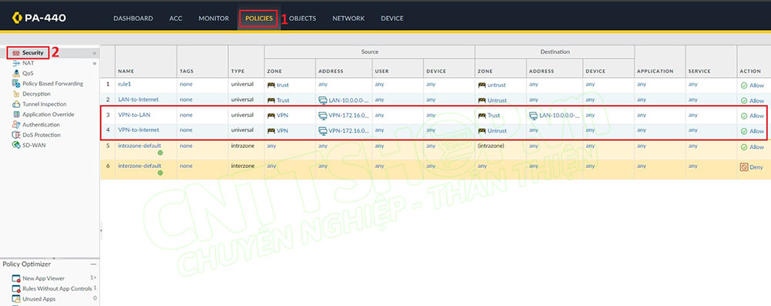
Task: Click the gear icon under interzone-default
Action: pos(160,173)
